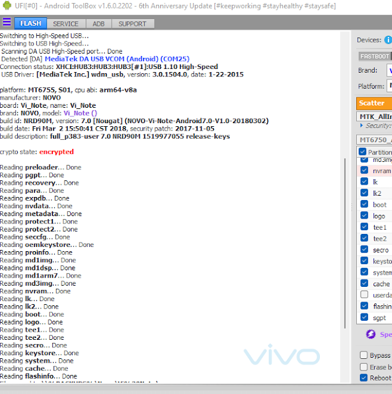Open the purple hamburger menu icon
Image resolution: width=392 pixels, height=394 pixels.
click(7, 23)
